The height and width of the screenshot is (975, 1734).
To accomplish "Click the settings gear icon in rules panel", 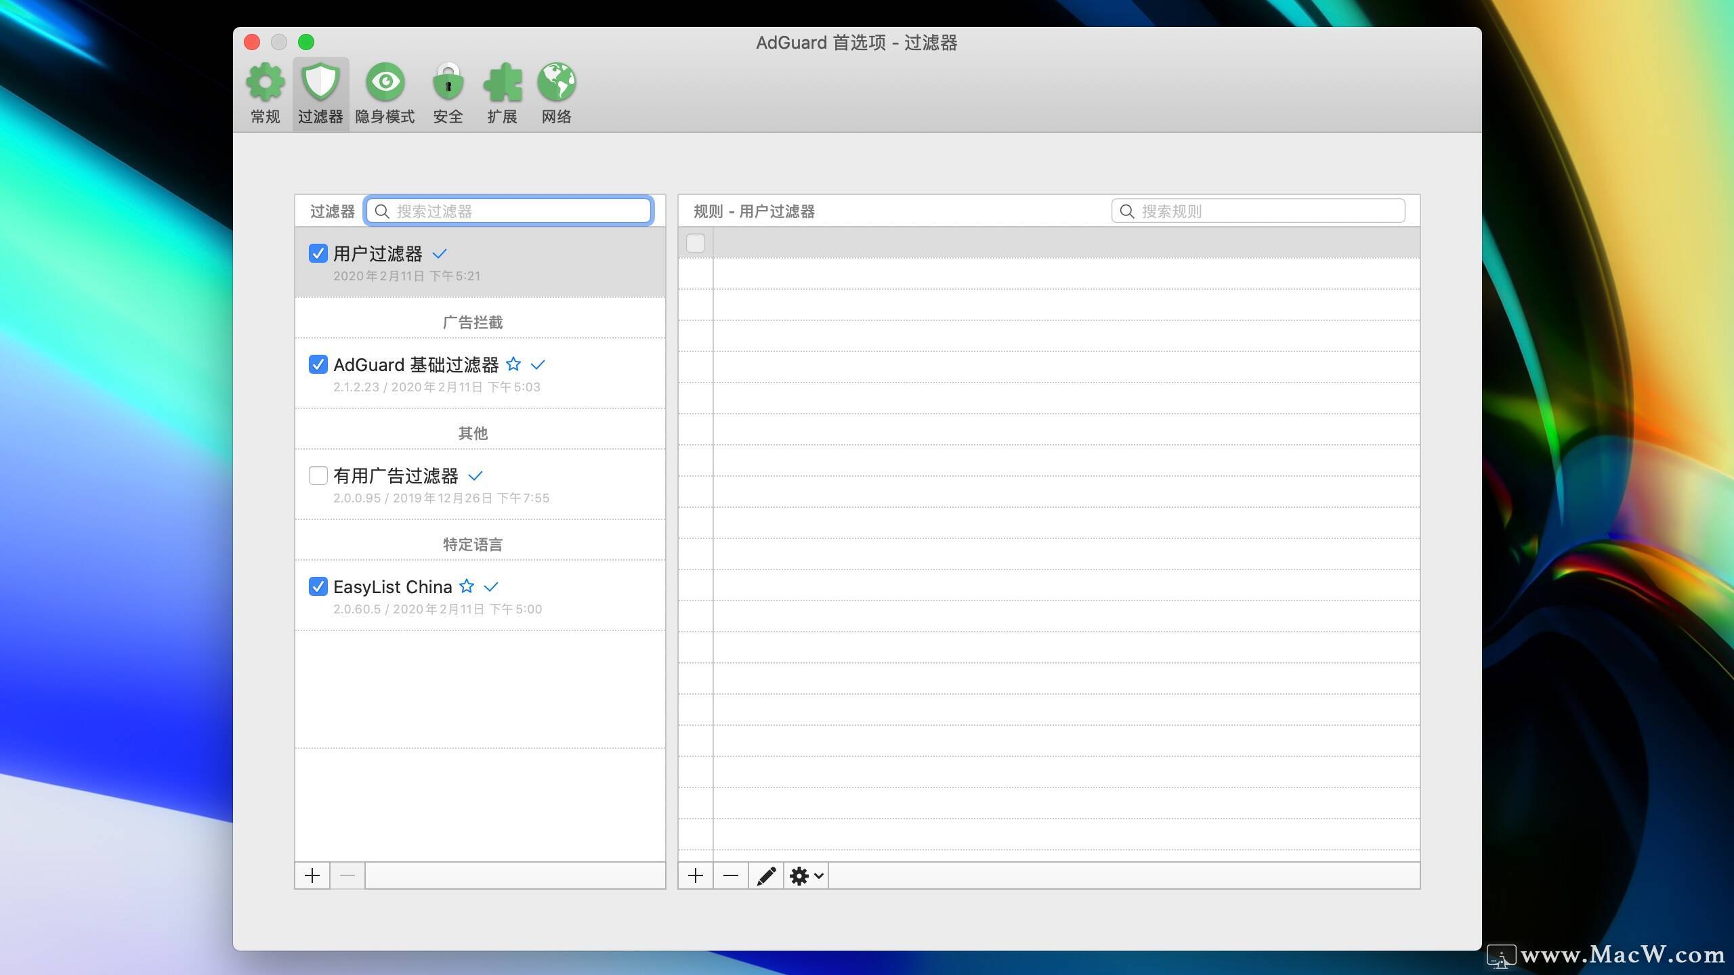I will coord(801,875).
